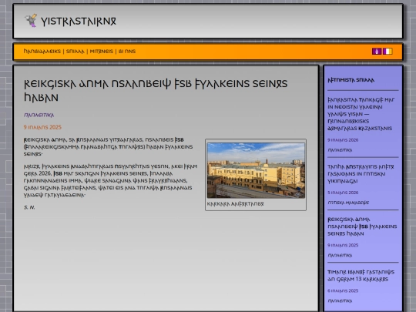The image size is (416, 312).
Task: Open the sidebar article headline mentioning FSB
Action: pos(362,226)
